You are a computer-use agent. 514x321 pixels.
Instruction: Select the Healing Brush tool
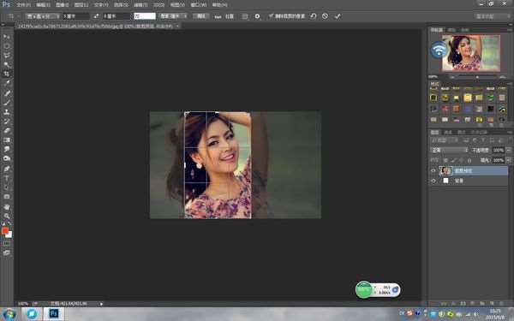pyautogui.click(x=7, y=93)
